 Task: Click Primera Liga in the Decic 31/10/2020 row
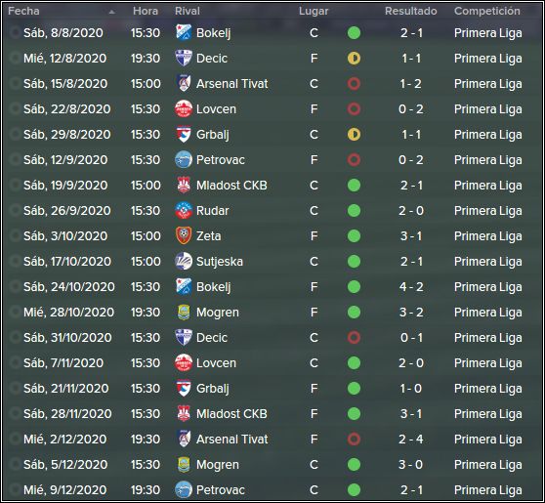487,337
